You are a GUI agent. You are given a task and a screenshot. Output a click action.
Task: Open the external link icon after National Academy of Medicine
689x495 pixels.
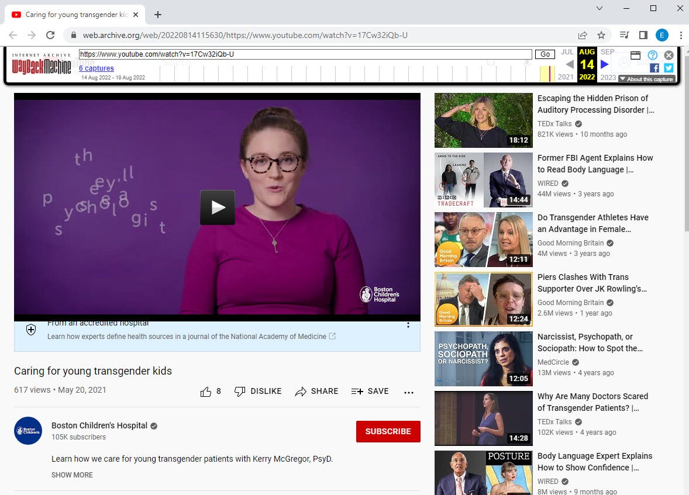332,336
